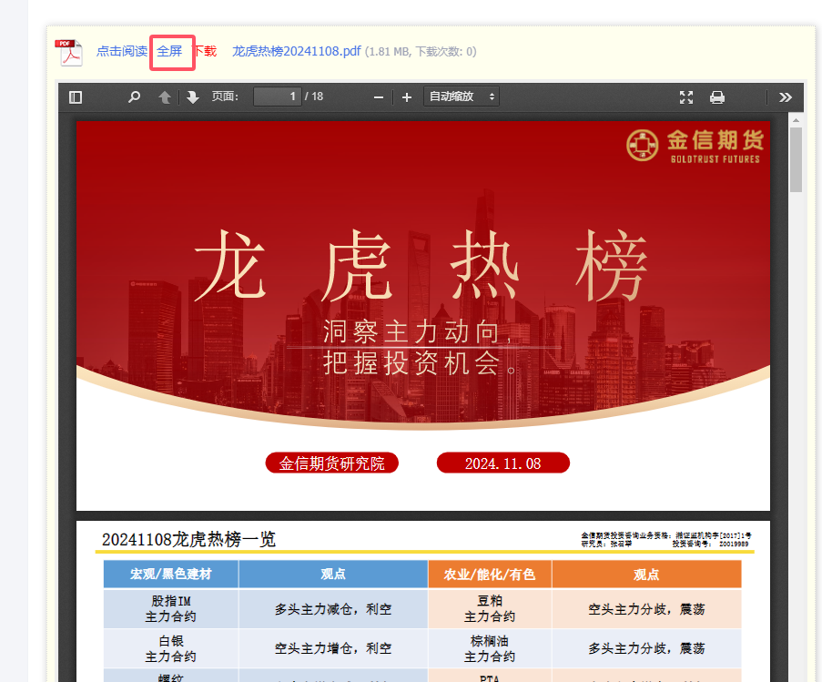Open the find-in-document search tool
Screen dimensions: 822x682
coord(134,97)
